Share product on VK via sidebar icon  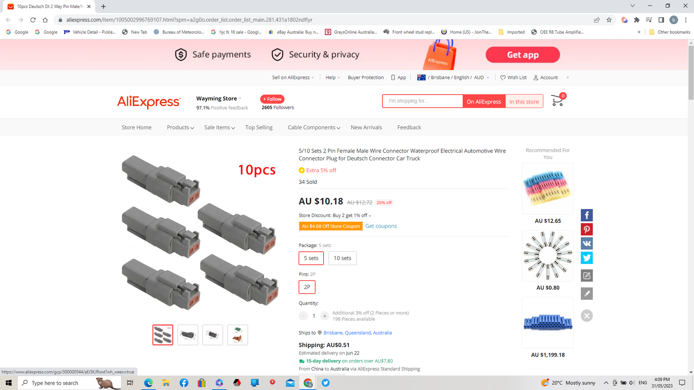click(x=586, y=244)
